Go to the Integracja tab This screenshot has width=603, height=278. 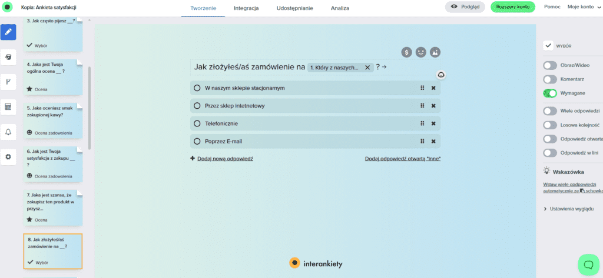[246, 8]
